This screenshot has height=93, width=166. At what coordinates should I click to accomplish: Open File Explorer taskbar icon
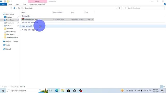[x=63, y=91]
